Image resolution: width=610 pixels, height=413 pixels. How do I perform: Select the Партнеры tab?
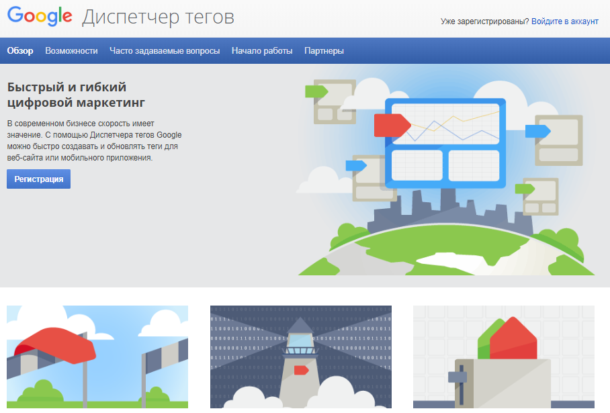pos(324,50)
